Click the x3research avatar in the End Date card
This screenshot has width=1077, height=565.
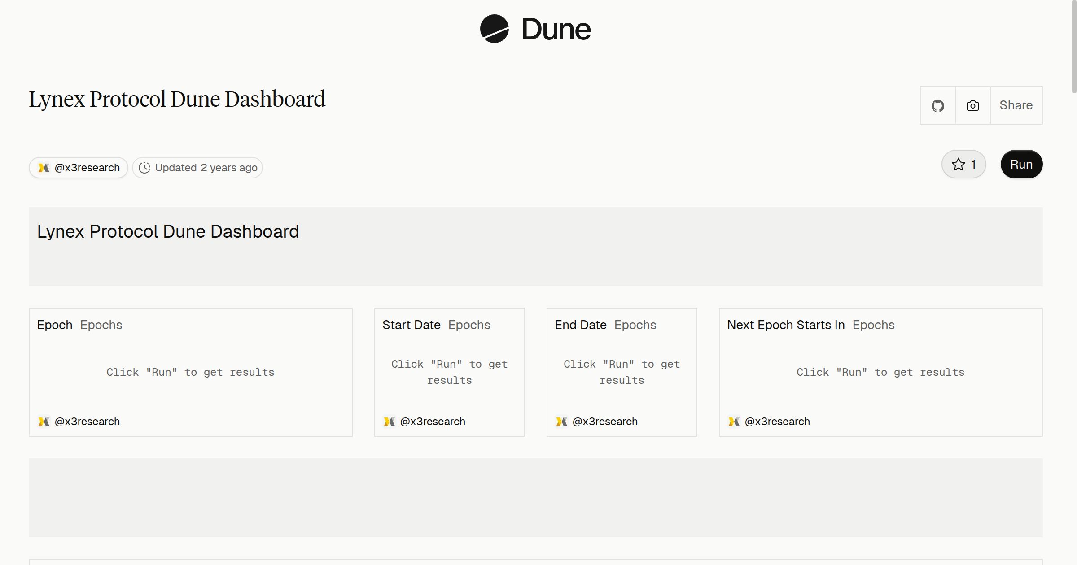tap(561, 422)
